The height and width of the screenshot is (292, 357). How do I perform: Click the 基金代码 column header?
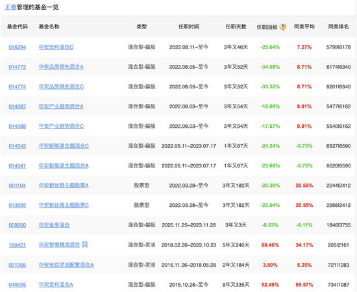tap(18, 27)
